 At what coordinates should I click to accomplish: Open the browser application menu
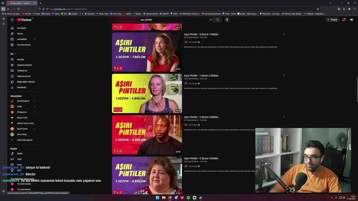355,9
